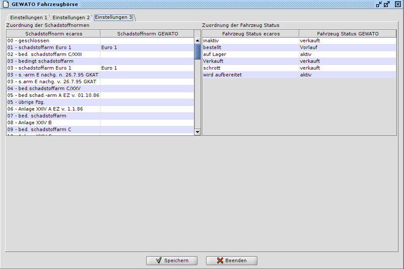Open GEWATO status cell for auf Lager
This screenshot has height=269, width=404.
click(347, 54)
